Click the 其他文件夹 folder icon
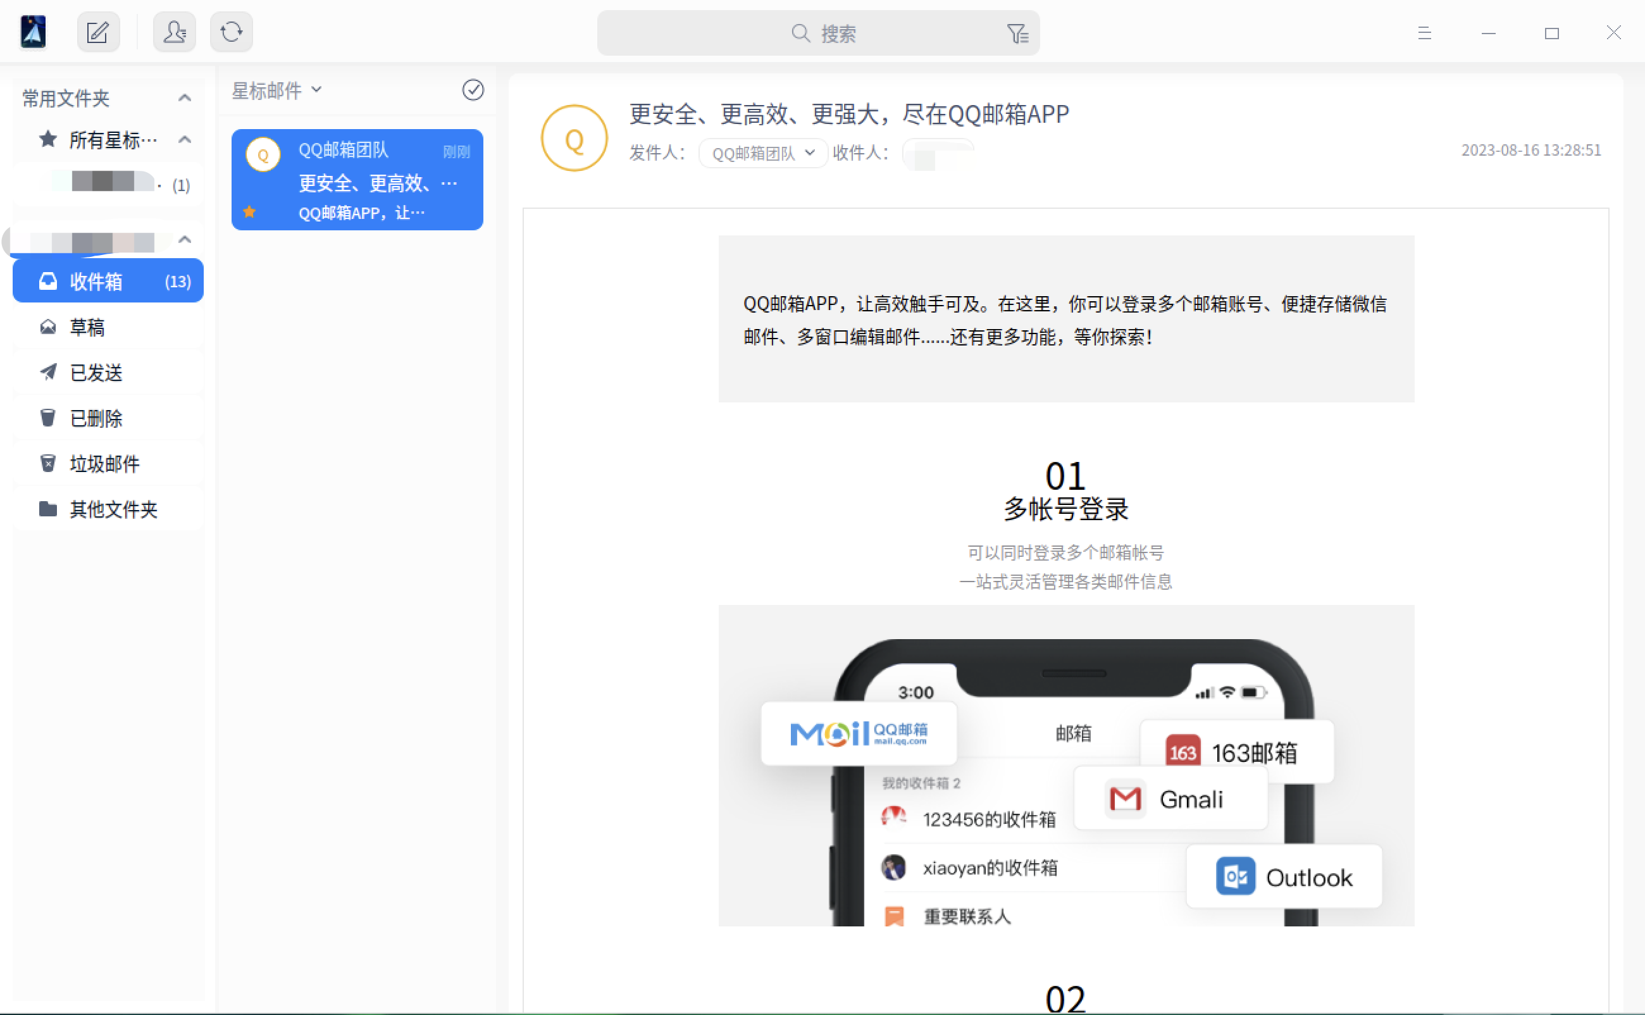Viewport: 1645px width, 1015px height. pyautogui.click(x=47, y=509)
